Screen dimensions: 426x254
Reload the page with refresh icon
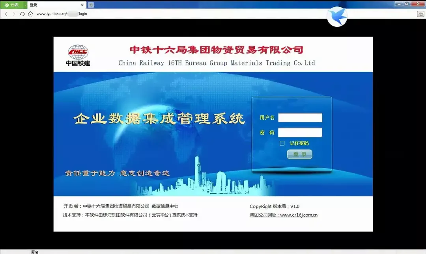point(22,14)
